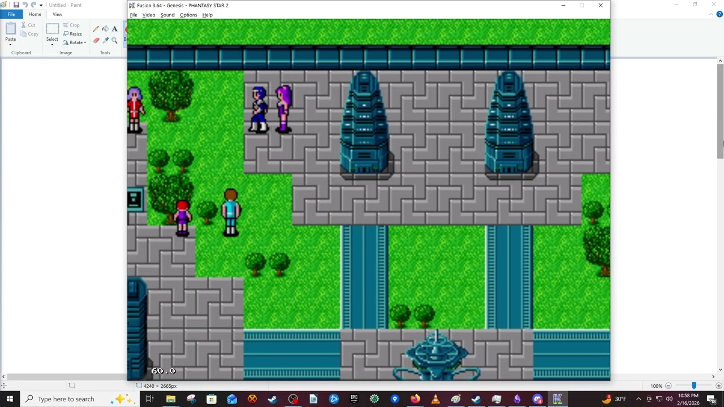Click the Copy button in Paint

tap(29, 34)
